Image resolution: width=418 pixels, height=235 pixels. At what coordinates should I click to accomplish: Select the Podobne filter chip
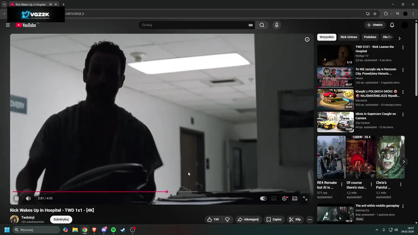coord(370,37)
